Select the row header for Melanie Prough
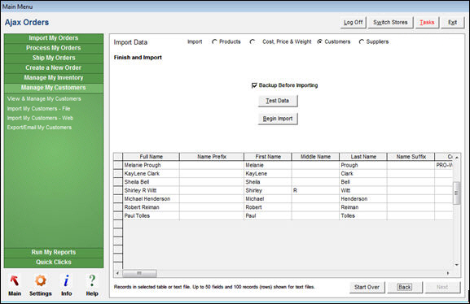This screenshot has width=470, height=304. (x=118, y=165)
